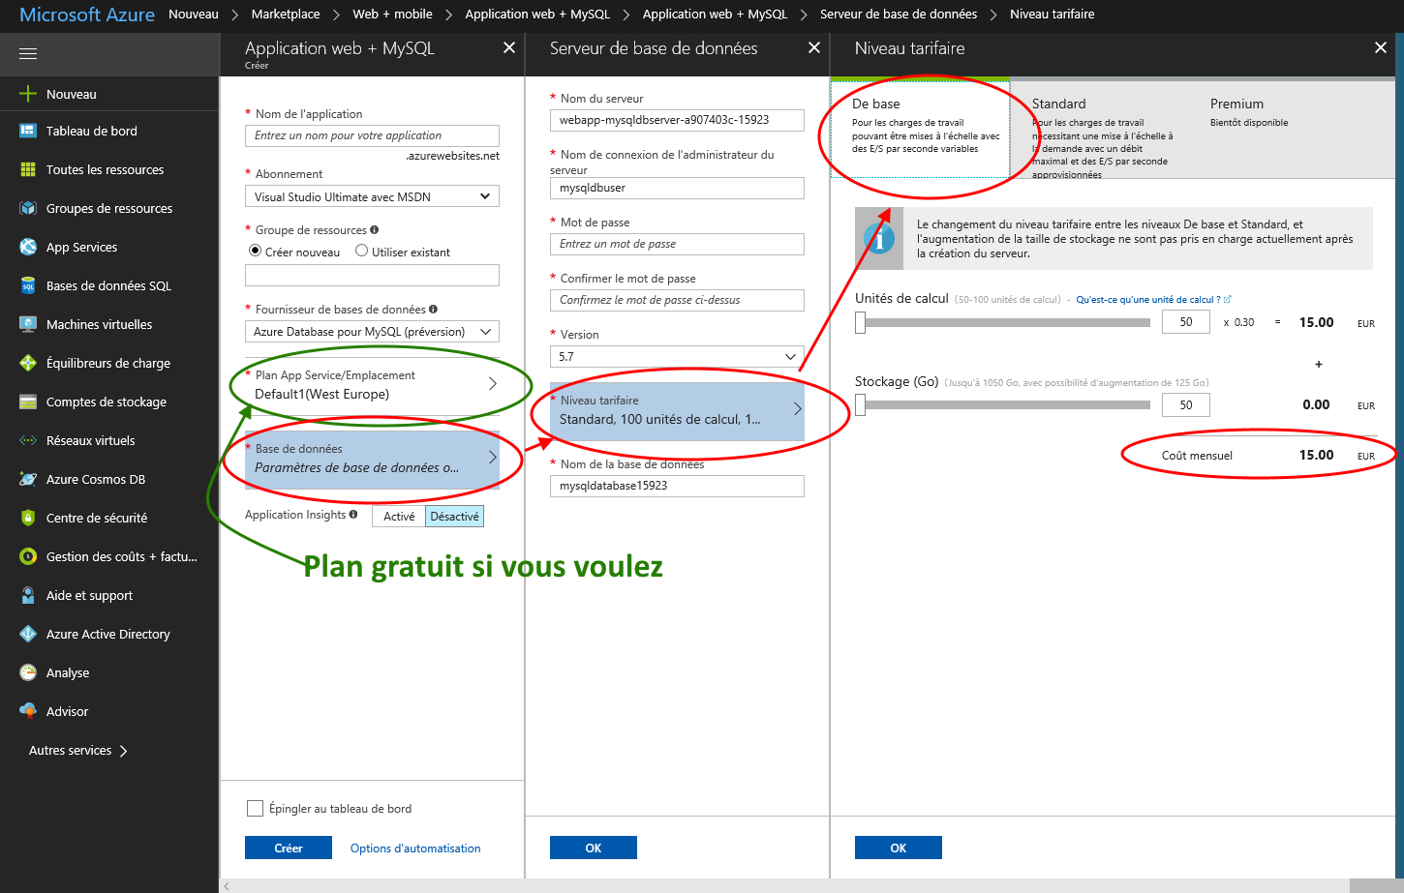Open Analyse clock icon

click(28, 672)
